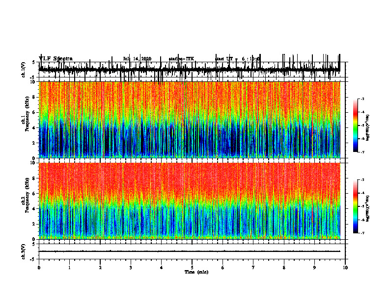Click the "-3" label on ch.1 color bar
This screenshot has height=300, width=389.
pyautogui.click(x=362, y=99)
